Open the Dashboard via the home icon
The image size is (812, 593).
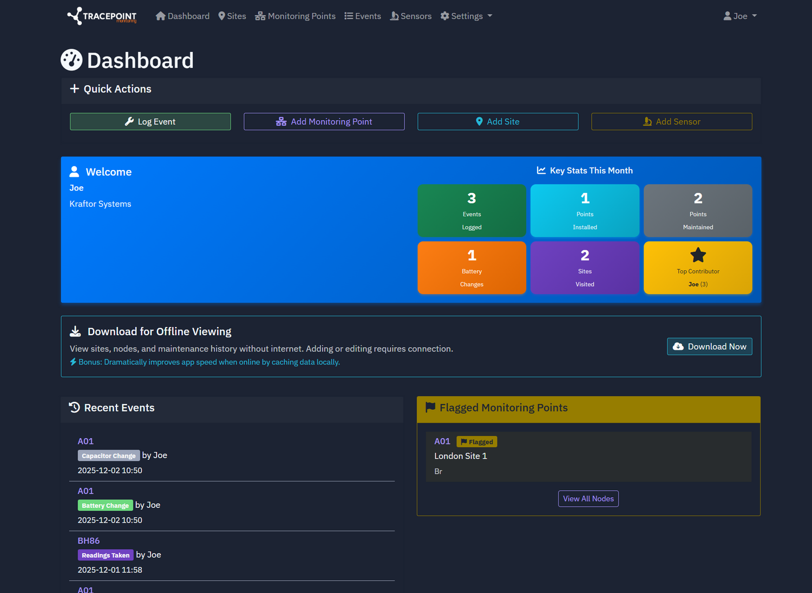pos(160,16)
